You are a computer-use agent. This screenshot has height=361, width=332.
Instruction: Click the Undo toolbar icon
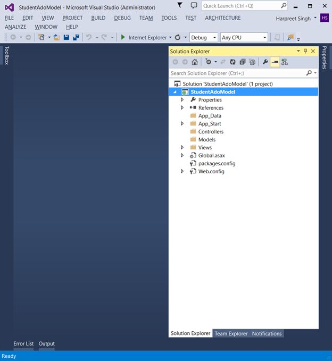[89, 37]
